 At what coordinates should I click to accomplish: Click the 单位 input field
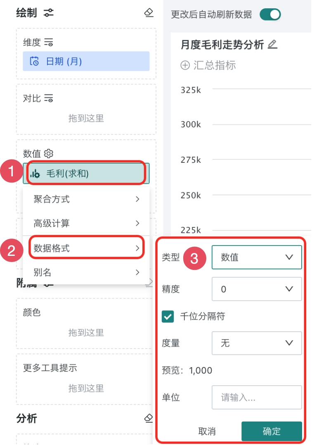(257, 397)
